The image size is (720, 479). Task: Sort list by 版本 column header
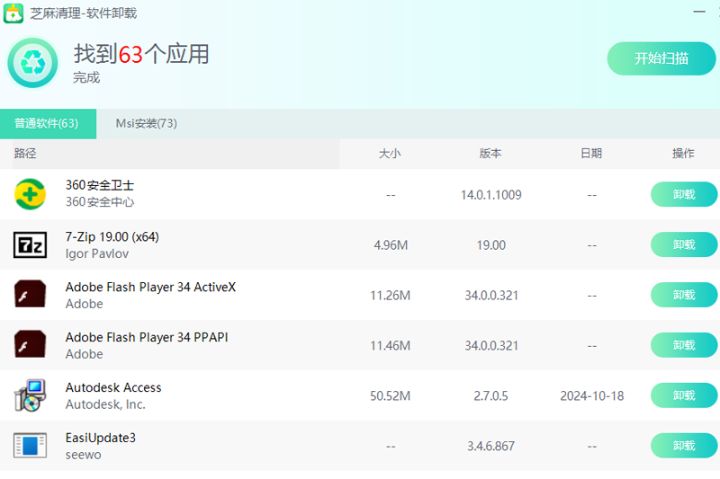click(x=490, y=154)
